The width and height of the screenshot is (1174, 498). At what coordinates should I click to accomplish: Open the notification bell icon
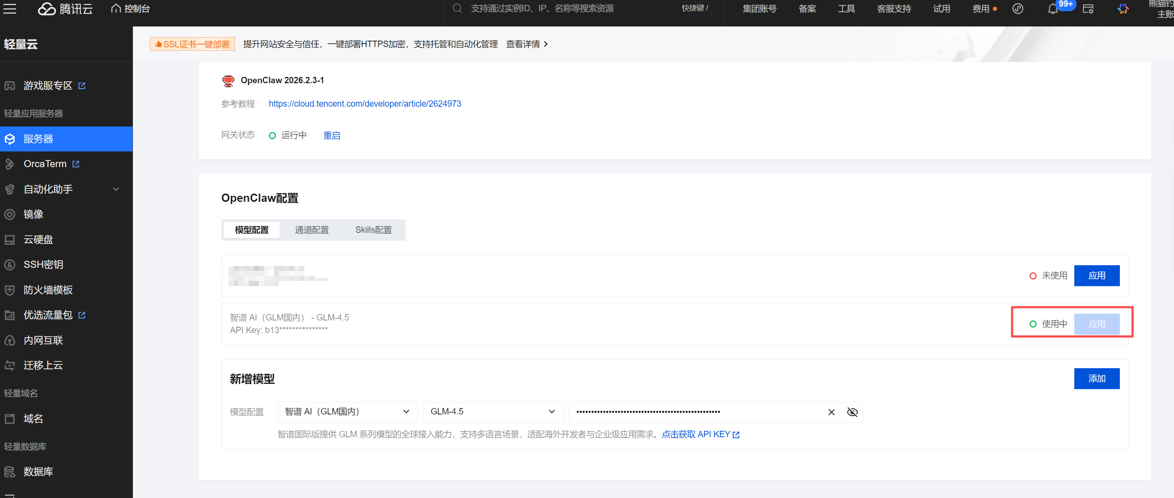click(x=1052, y=9)
